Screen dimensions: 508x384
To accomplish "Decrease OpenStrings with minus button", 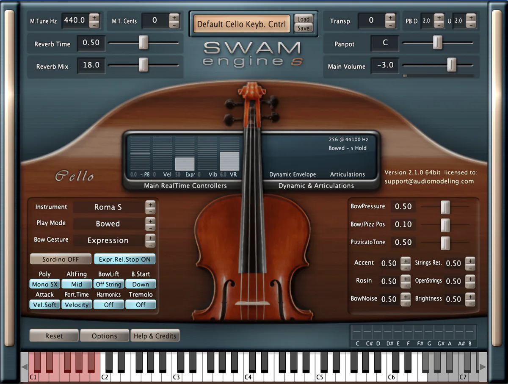I will pyautogui.click(x=470, y=285).
